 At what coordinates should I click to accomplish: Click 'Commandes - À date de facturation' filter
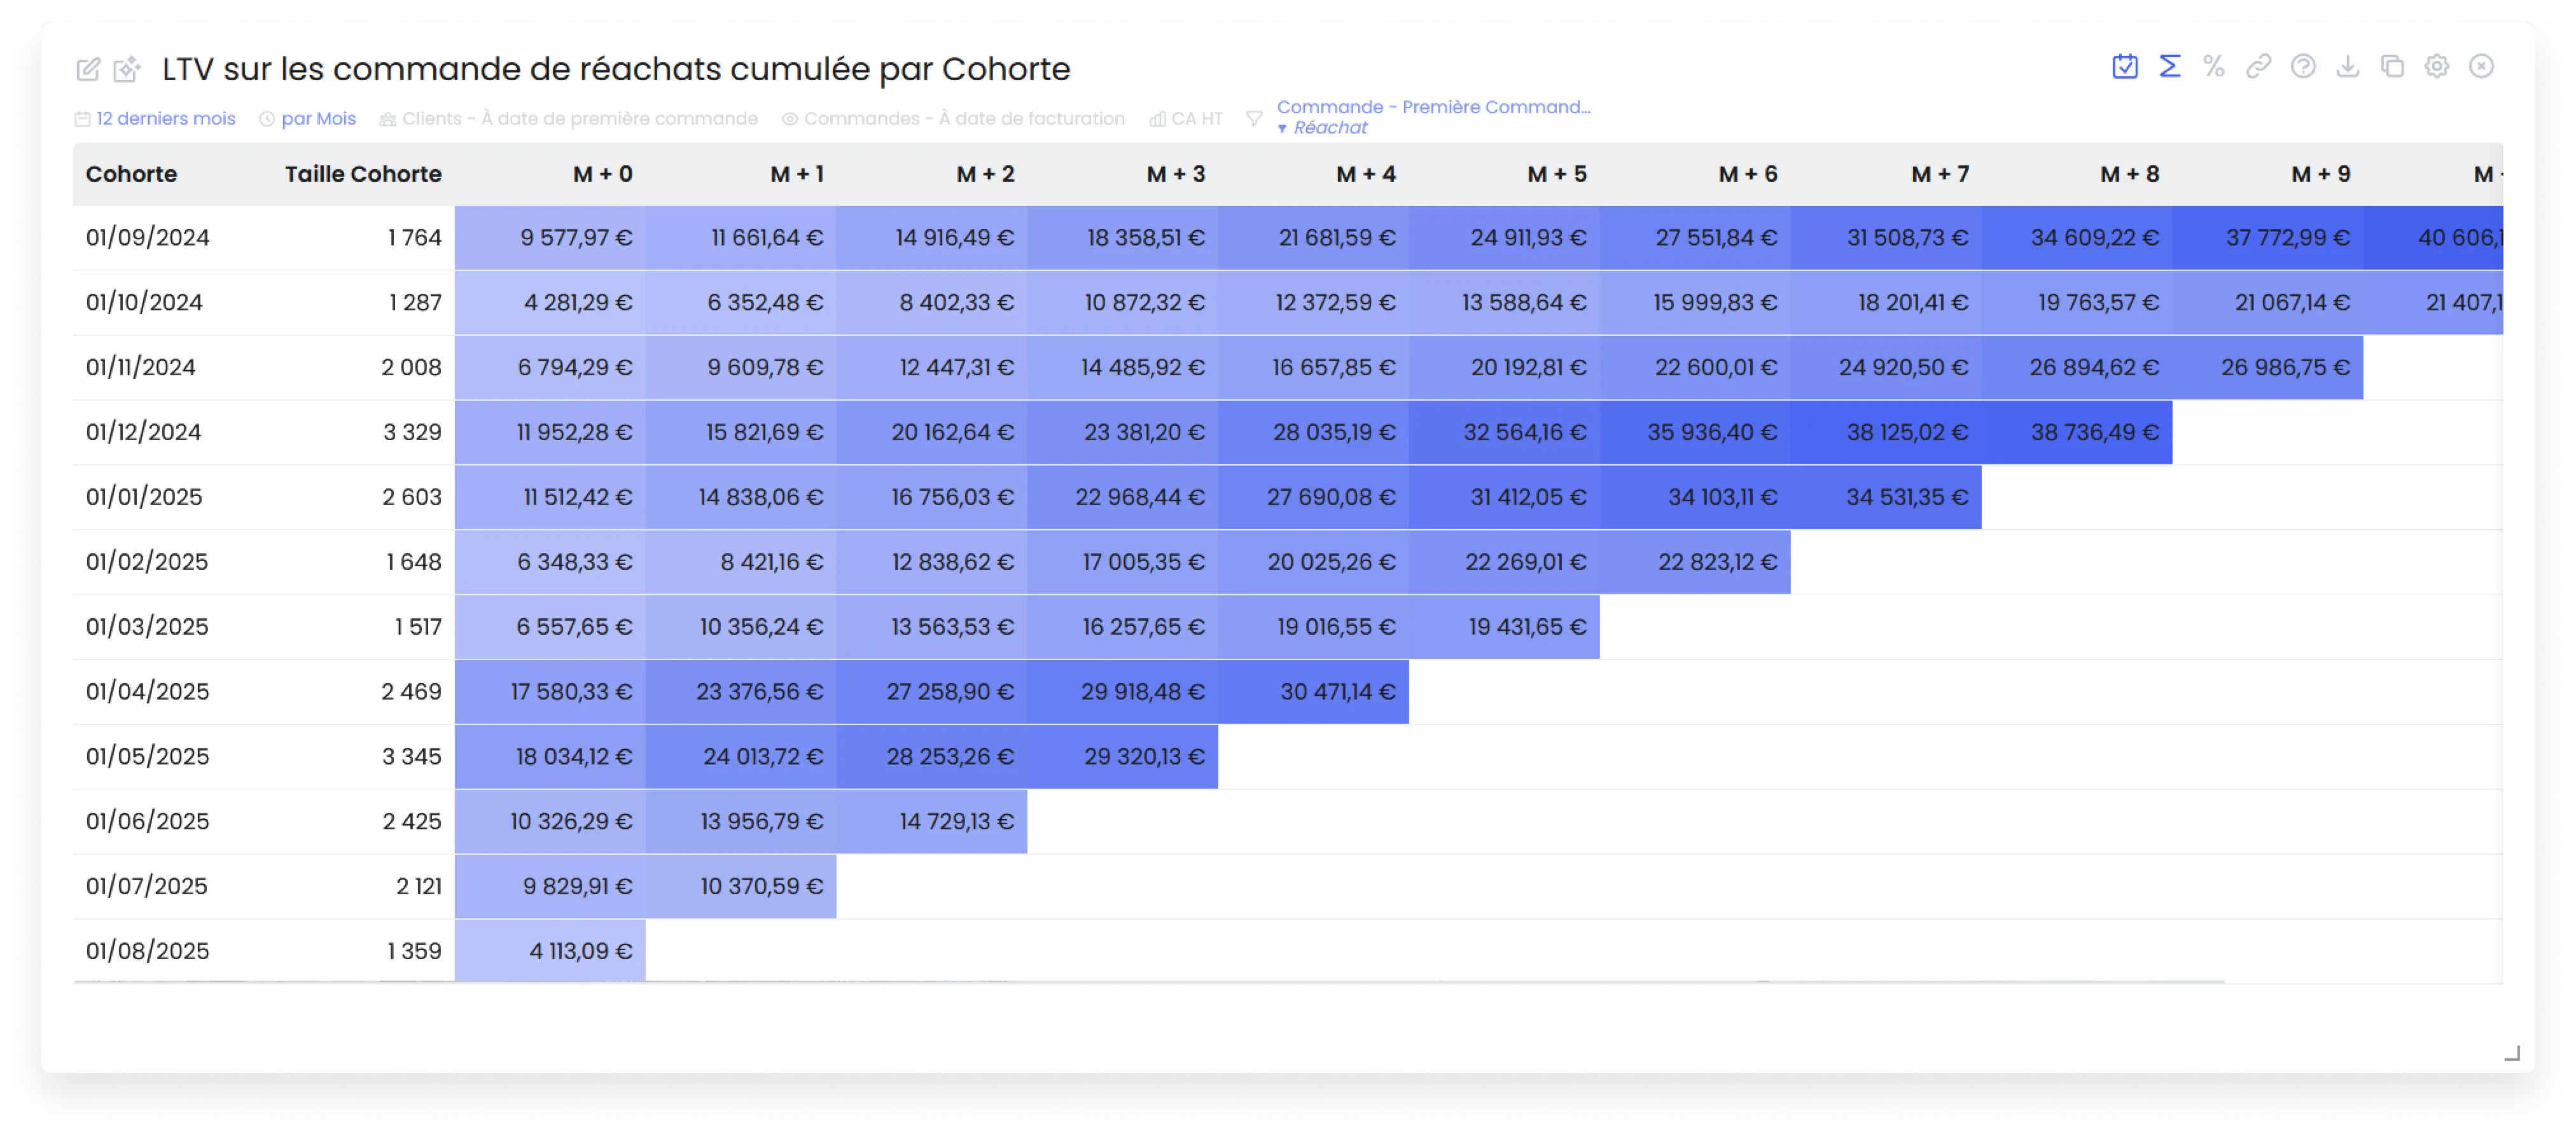pos(953,119)
